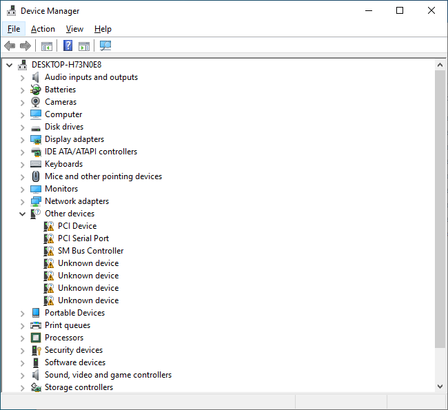448x410 pixels.
Task: Select the Disk drives label
Action: click(x=64, y=127)
